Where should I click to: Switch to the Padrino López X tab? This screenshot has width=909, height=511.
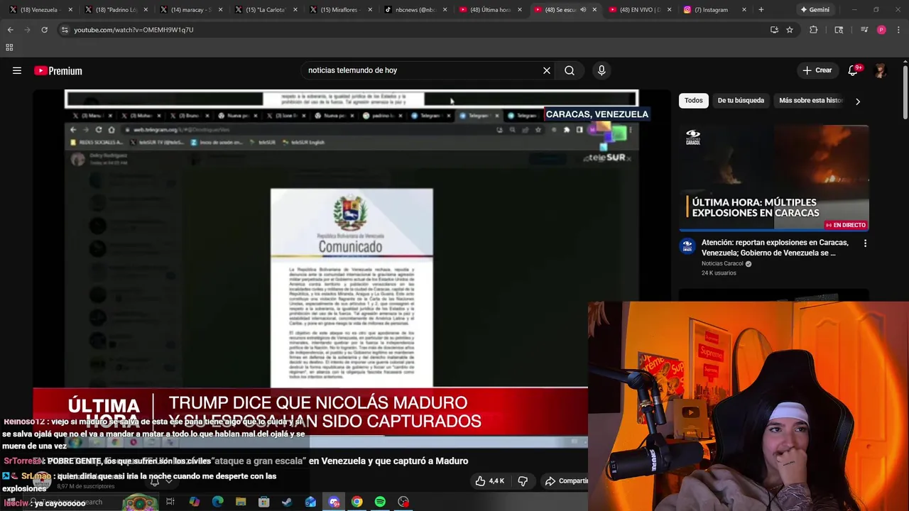tap(115, 10)
